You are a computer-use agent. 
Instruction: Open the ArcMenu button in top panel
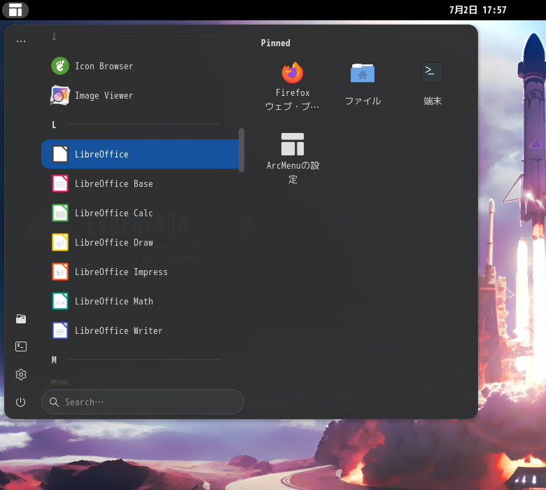(x=15, y=10)
